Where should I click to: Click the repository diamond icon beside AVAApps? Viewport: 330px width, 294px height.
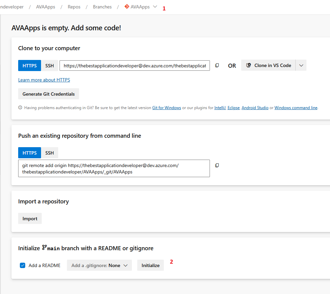pos(127,6)
